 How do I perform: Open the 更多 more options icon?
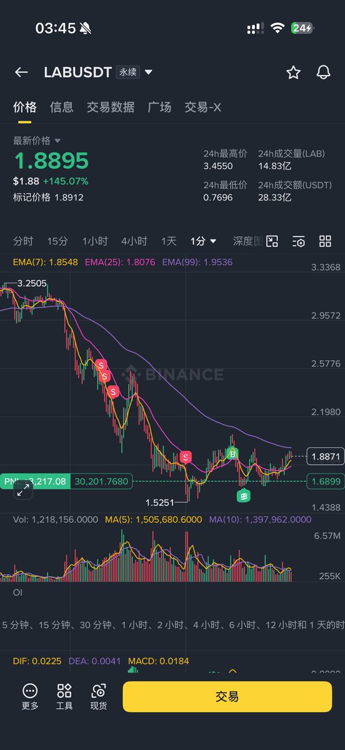(x=30, y=696)
